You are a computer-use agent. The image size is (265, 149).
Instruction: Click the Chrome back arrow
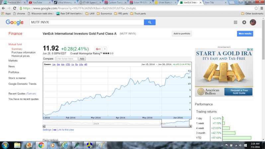click(3, 8)
